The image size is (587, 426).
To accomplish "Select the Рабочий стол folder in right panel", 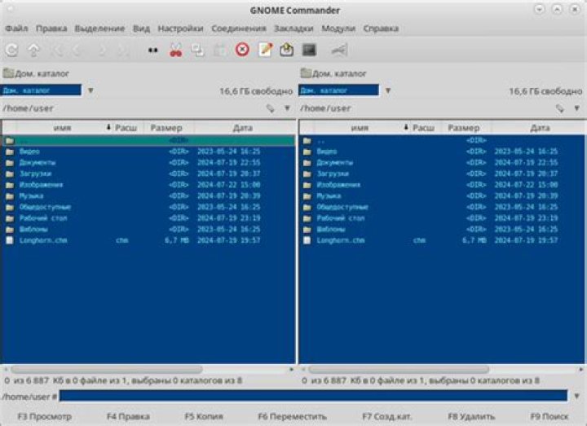I will (442, 218).
